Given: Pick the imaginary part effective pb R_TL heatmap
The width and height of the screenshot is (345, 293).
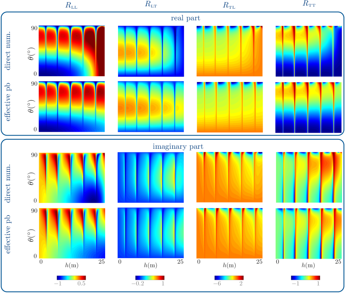Looking at the screenshot, I should (x=229, y=233).
